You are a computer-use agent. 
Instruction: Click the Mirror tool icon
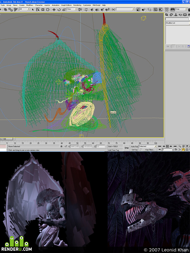[138, 10]
